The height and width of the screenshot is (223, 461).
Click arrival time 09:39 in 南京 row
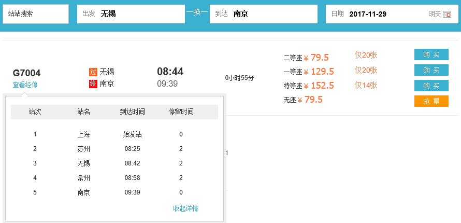[132, 192]
